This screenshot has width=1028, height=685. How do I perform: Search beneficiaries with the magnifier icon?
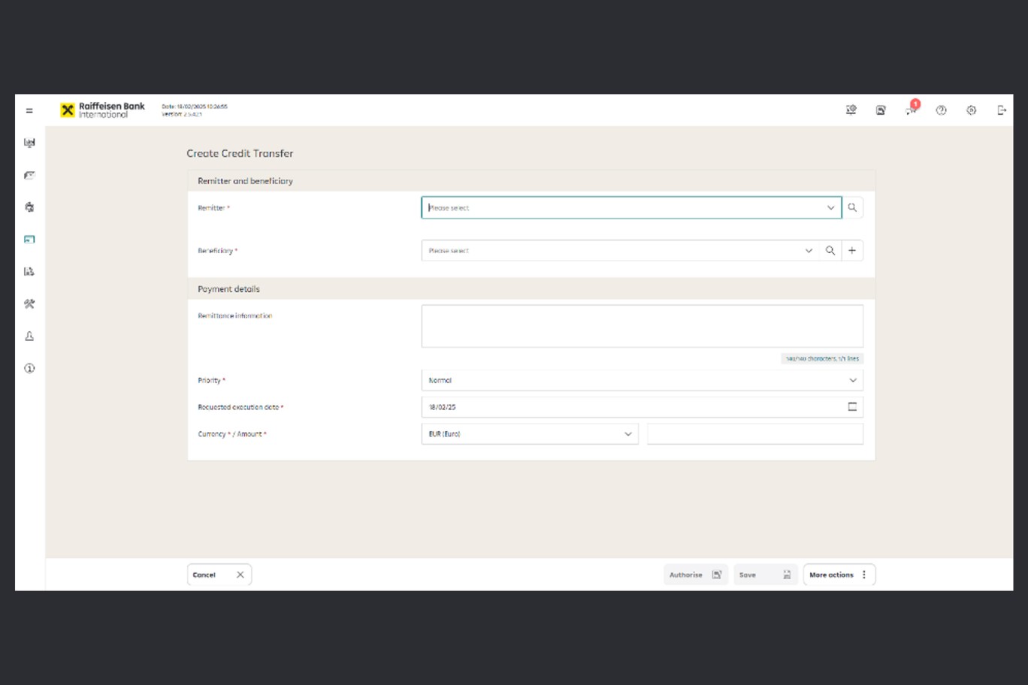[x=830, y=251]
